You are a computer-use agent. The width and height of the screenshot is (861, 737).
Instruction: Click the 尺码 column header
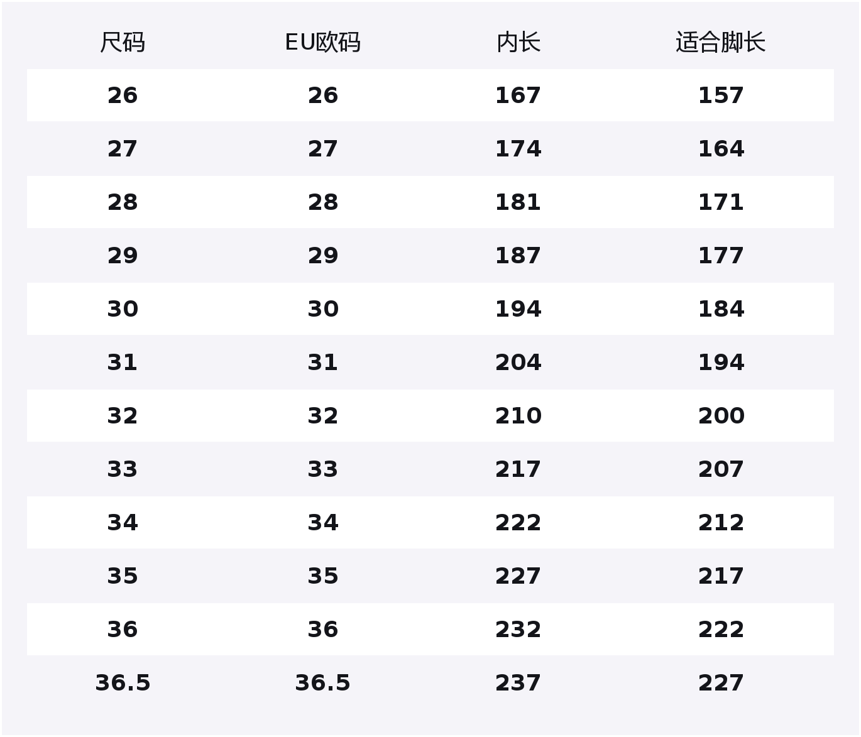[123, 43]
